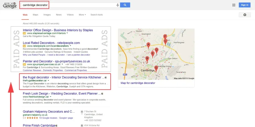Image resolution: width=255 pixels, height=127 pixels.
Task: Expand thefrugaldecorator.ca URL dropdown arrow
Action: tap(48, 80)
